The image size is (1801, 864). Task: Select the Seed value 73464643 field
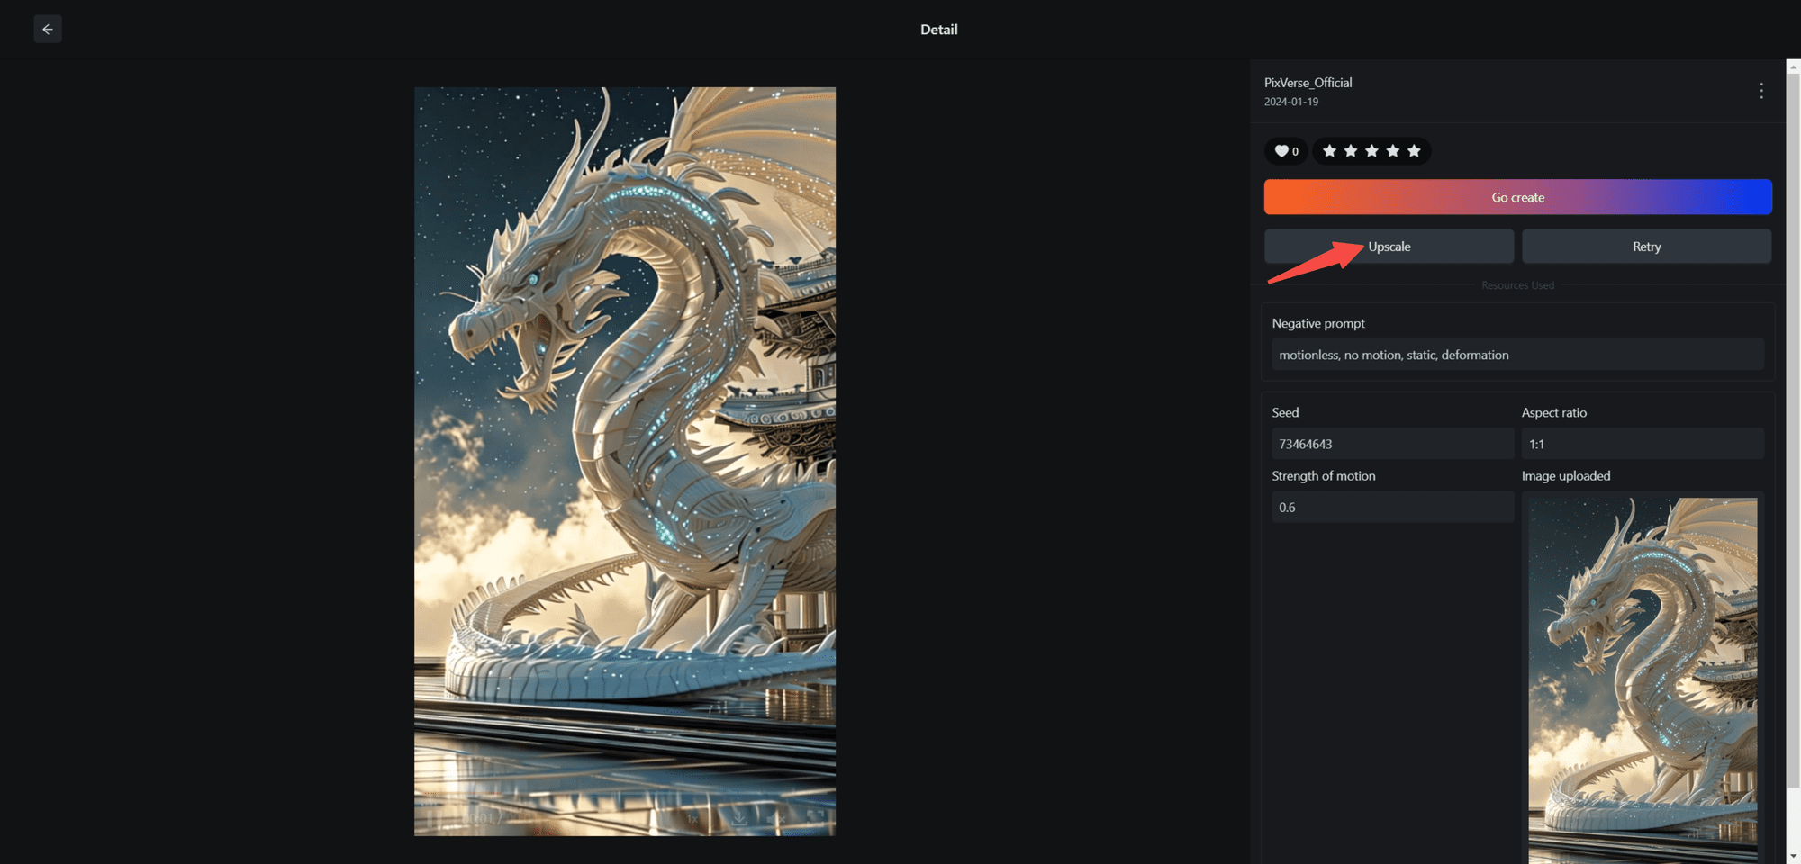tap(1392, 444)
